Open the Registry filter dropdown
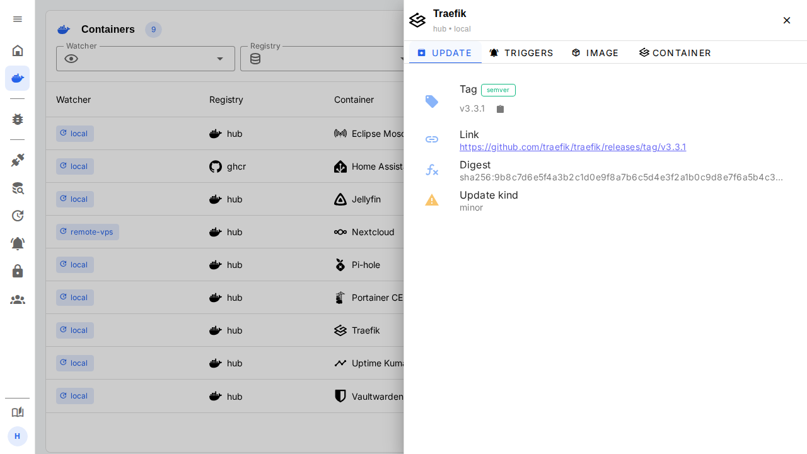 pos(322,59)
